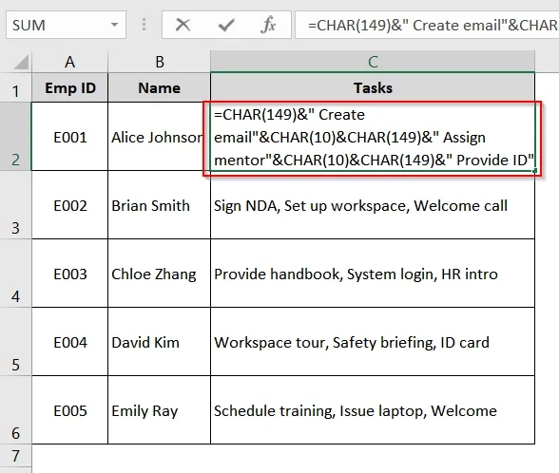Select row 1 header
This screenshot has width=559, height=473.
[15, 87]
